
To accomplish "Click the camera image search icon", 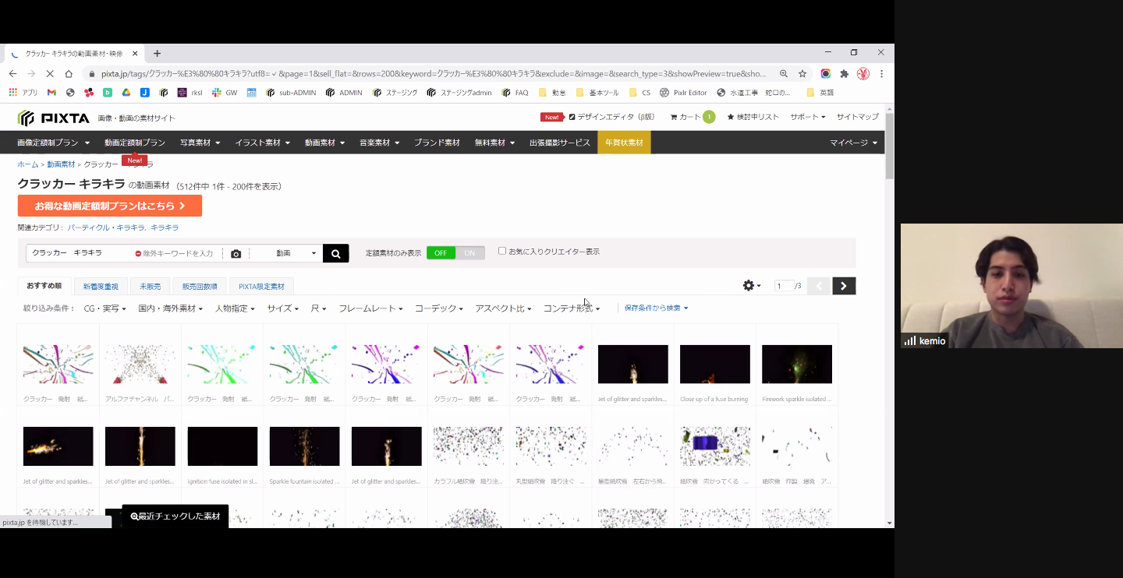I will point(236,253).
